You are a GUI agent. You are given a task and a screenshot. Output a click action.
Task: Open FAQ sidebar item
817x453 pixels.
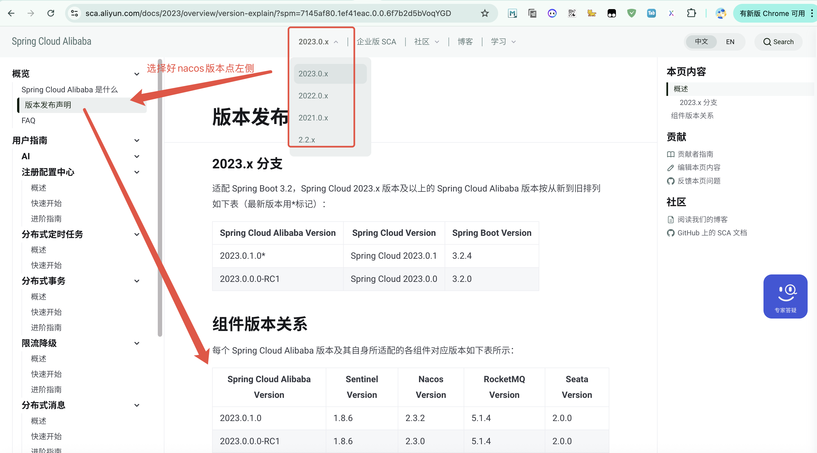tap(28, 120)
